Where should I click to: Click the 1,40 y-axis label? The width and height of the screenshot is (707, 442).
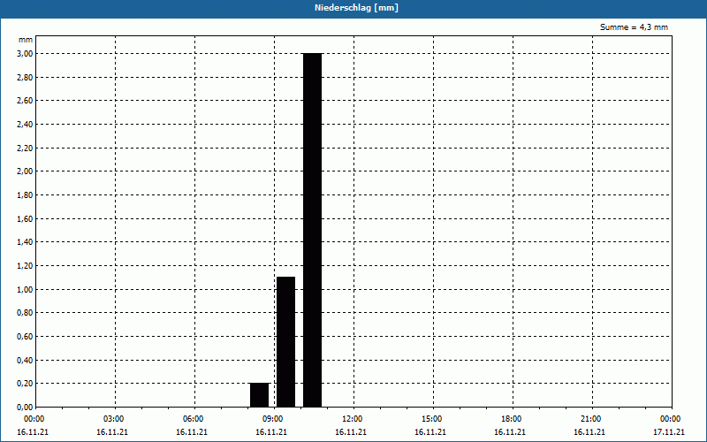tap(25, 242)
